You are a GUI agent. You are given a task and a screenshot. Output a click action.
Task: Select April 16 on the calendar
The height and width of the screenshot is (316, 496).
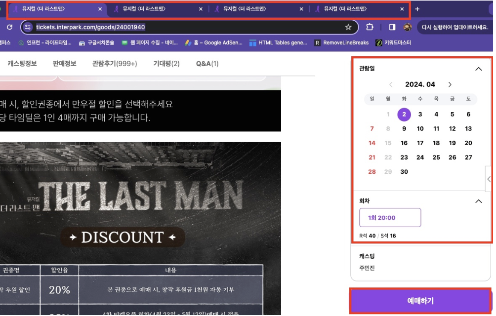point(404,143)
